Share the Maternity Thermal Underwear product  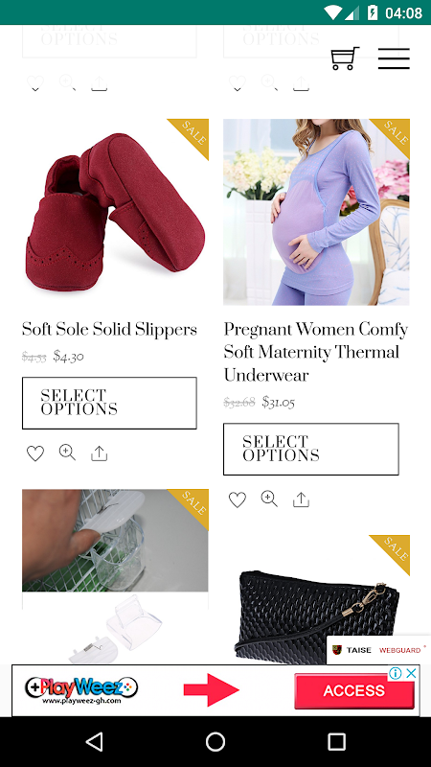click(x=301, y=500)
